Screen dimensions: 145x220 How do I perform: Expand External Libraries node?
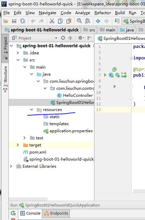(11, 166)
